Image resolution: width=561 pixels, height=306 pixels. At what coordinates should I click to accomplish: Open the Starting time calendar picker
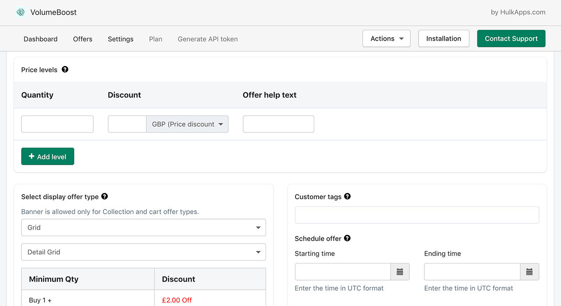pos(400,272)
